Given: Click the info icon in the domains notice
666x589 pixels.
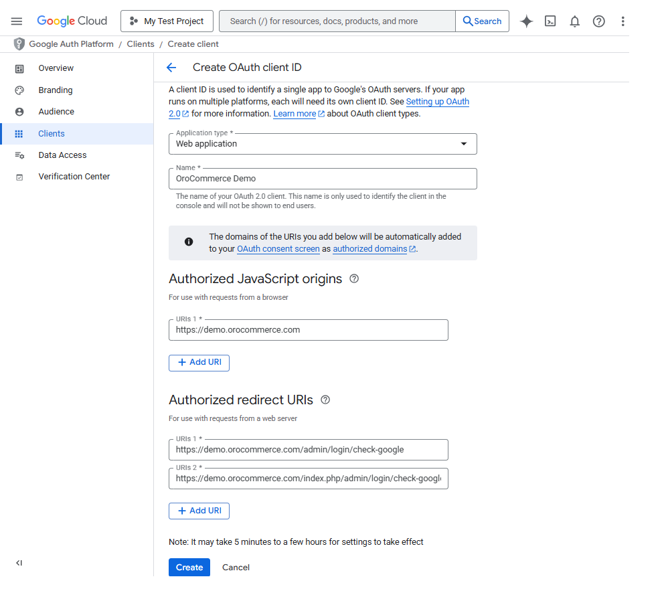Looking at the screenshot, I should tap(189, 242).
